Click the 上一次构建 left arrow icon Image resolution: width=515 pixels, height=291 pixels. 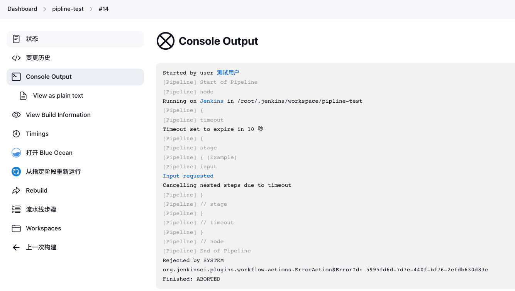(16, 247)
